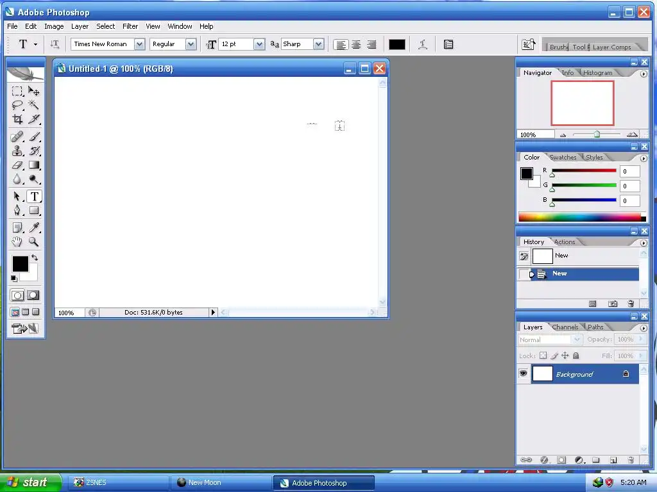
Task: Select the Brush tool
Action: 34,137
